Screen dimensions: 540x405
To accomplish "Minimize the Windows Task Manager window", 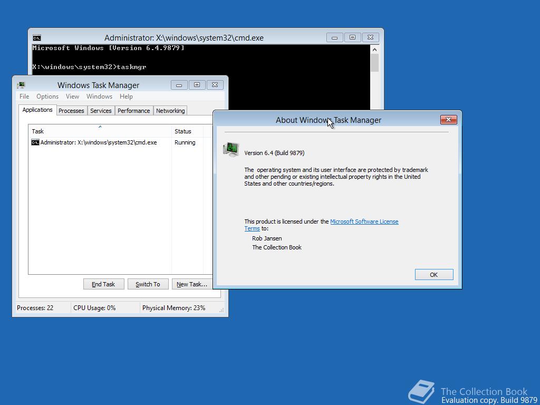I will [179, 85].
